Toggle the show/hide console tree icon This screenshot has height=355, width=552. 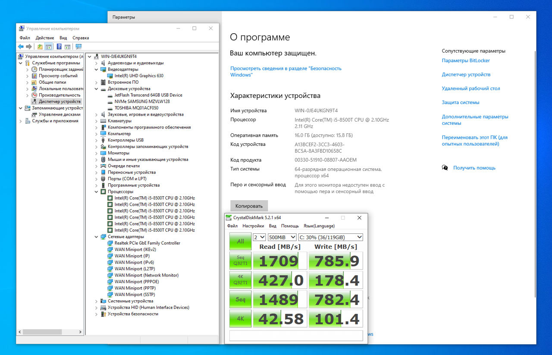coord(49,47)
